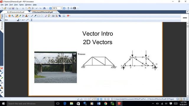Open the View menu

click(16, 5)
